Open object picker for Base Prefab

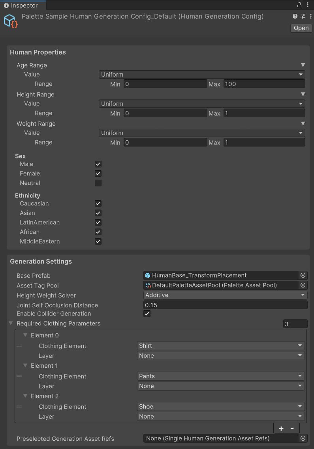303,275
